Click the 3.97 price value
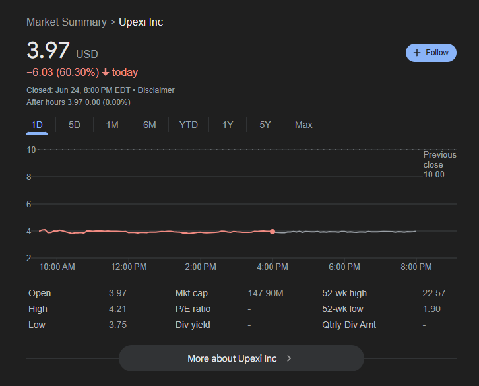The height and width of the screenshot is (386, 479). tap(48, 50)
